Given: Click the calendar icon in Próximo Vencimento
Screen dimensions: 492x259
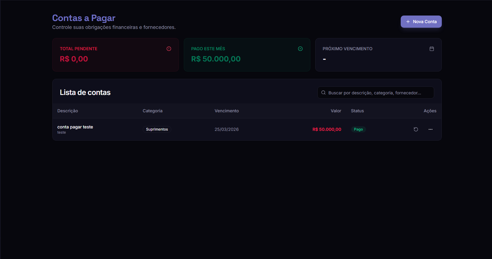Looking at the screenshot, I should click(431, 49).
